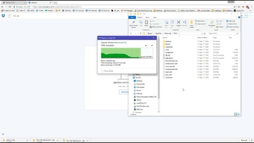Open the View tab in Explorer
The image size is (254, 143).
[155, 17]
